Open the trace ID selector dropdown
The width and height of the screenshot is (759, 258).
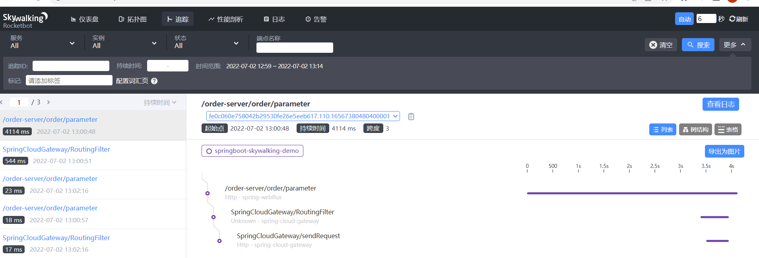[x=303, y=116]
